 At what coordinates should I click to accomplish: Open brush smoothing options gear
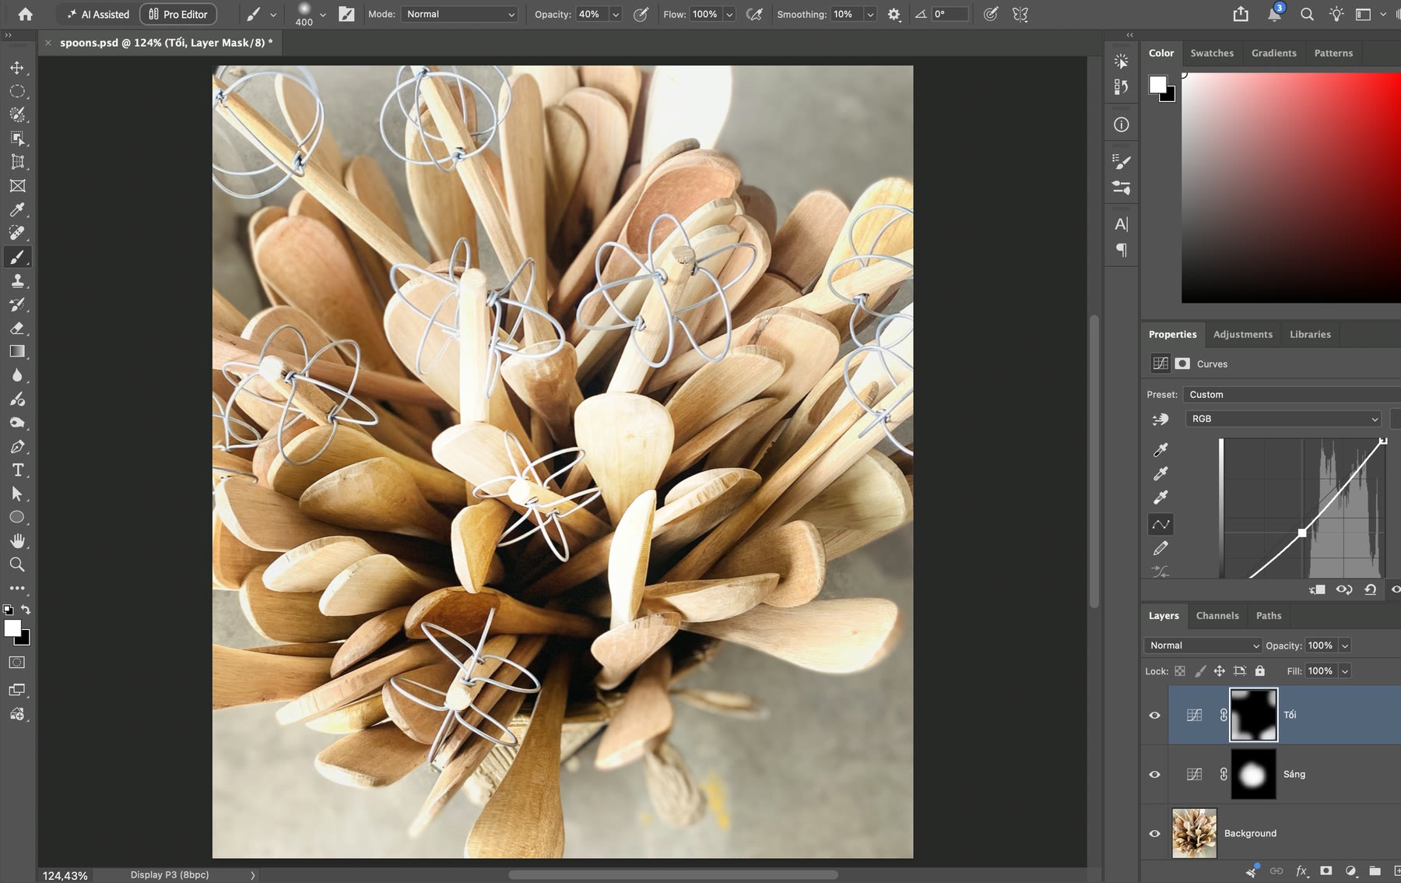pos(894,14)
